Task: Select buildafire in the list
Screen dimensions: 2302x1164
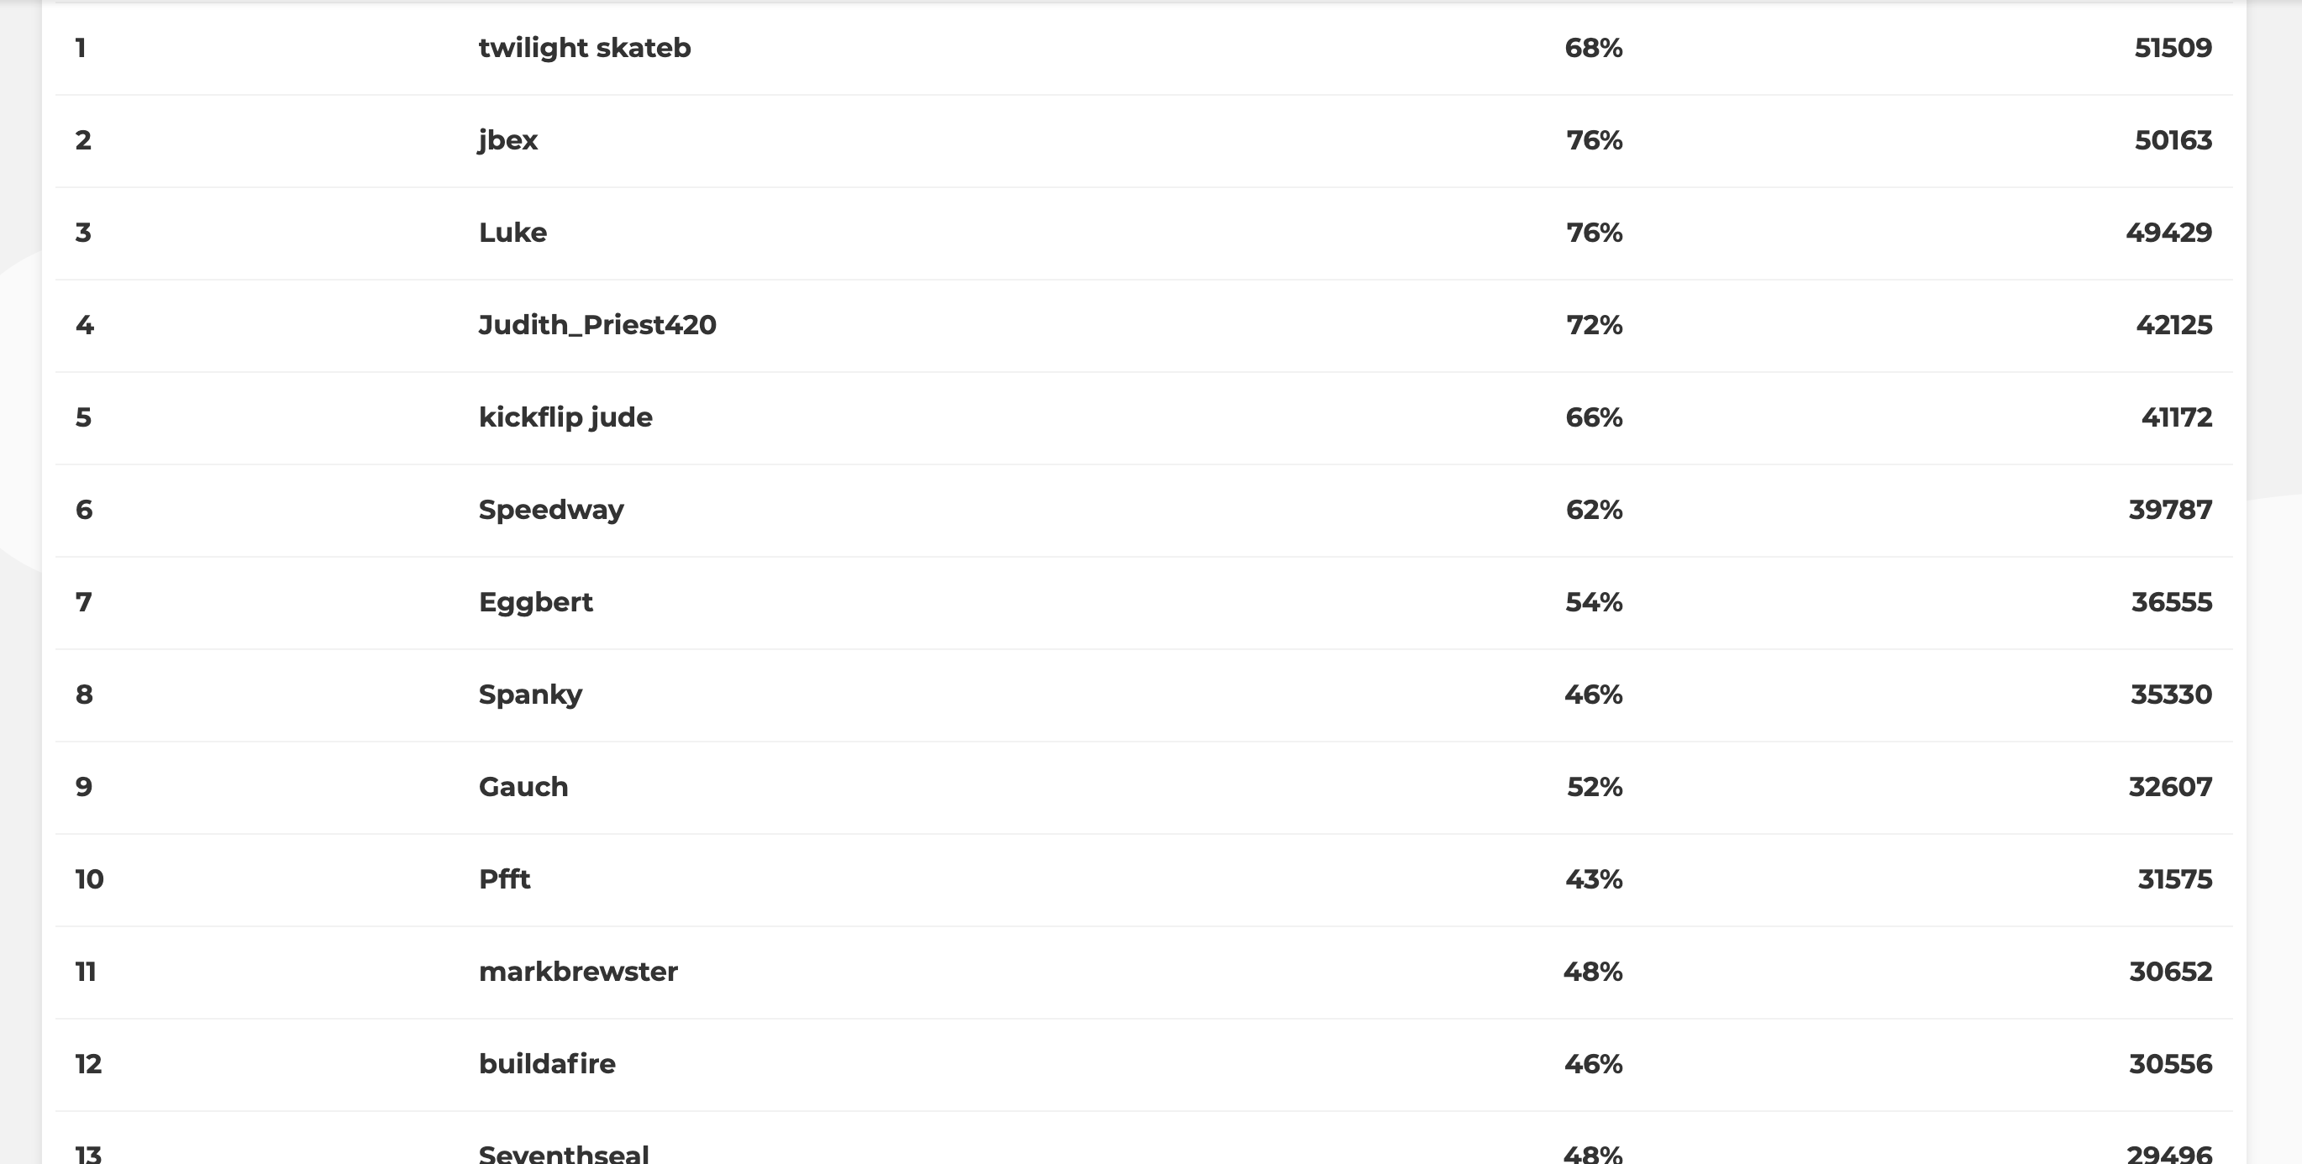Action: 547,1064
